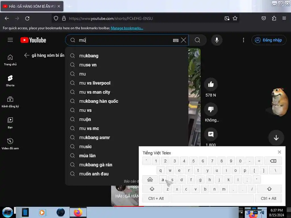Select suggestion "mukbang"
The width and height of the screenshot is (291, 218).
pos(126,56)
